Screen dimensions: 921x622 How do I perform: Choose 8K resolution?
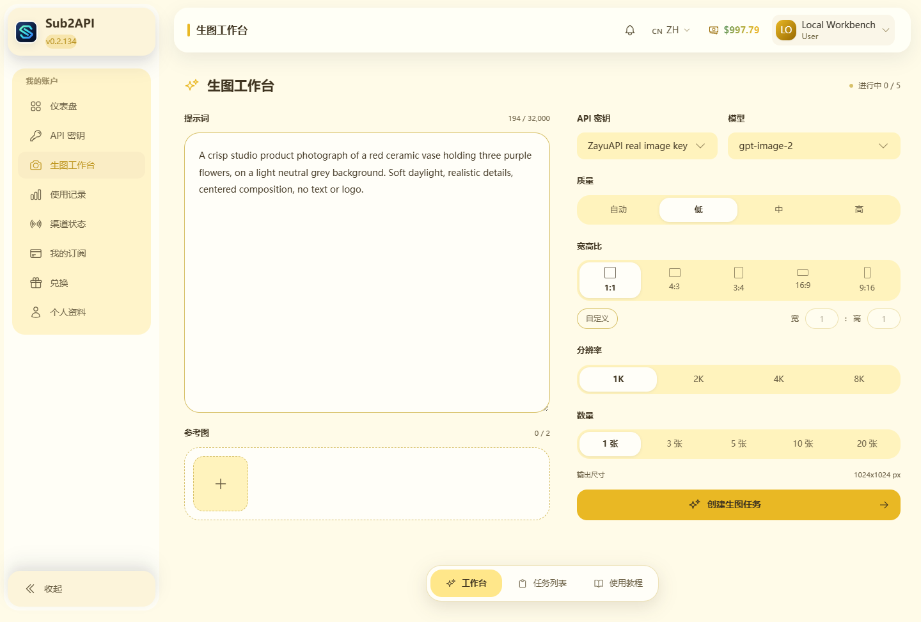pos(859,379)
